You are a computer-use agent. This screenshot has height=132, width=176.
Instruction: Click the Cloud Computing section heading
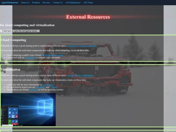(x=13, y=40)
